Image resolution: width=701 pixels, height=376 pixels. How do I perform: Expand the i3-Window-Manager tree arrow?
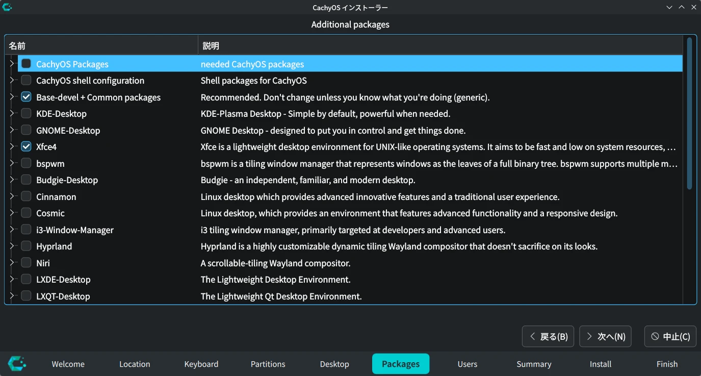(12, 229)
